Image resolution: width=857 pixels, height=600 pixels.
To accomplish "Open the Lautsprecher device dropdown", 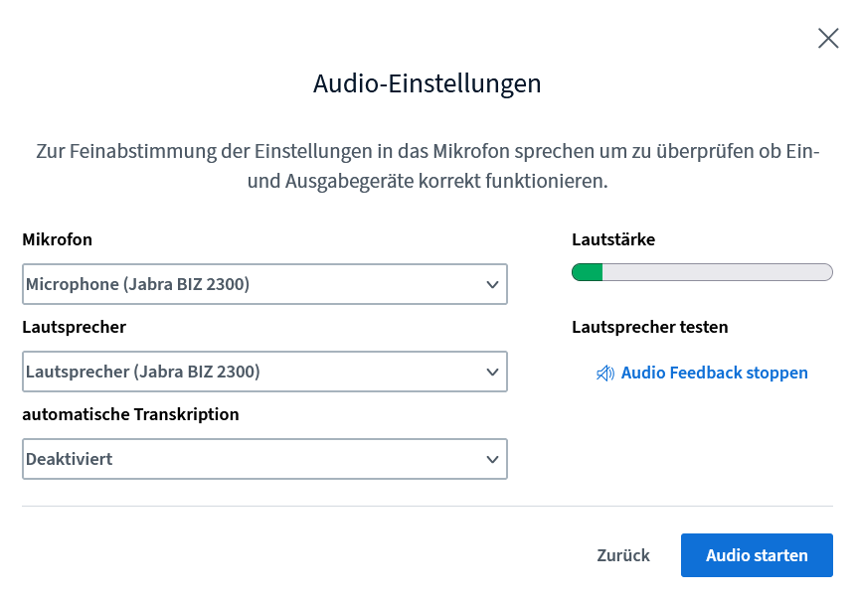I will [263, 372].
